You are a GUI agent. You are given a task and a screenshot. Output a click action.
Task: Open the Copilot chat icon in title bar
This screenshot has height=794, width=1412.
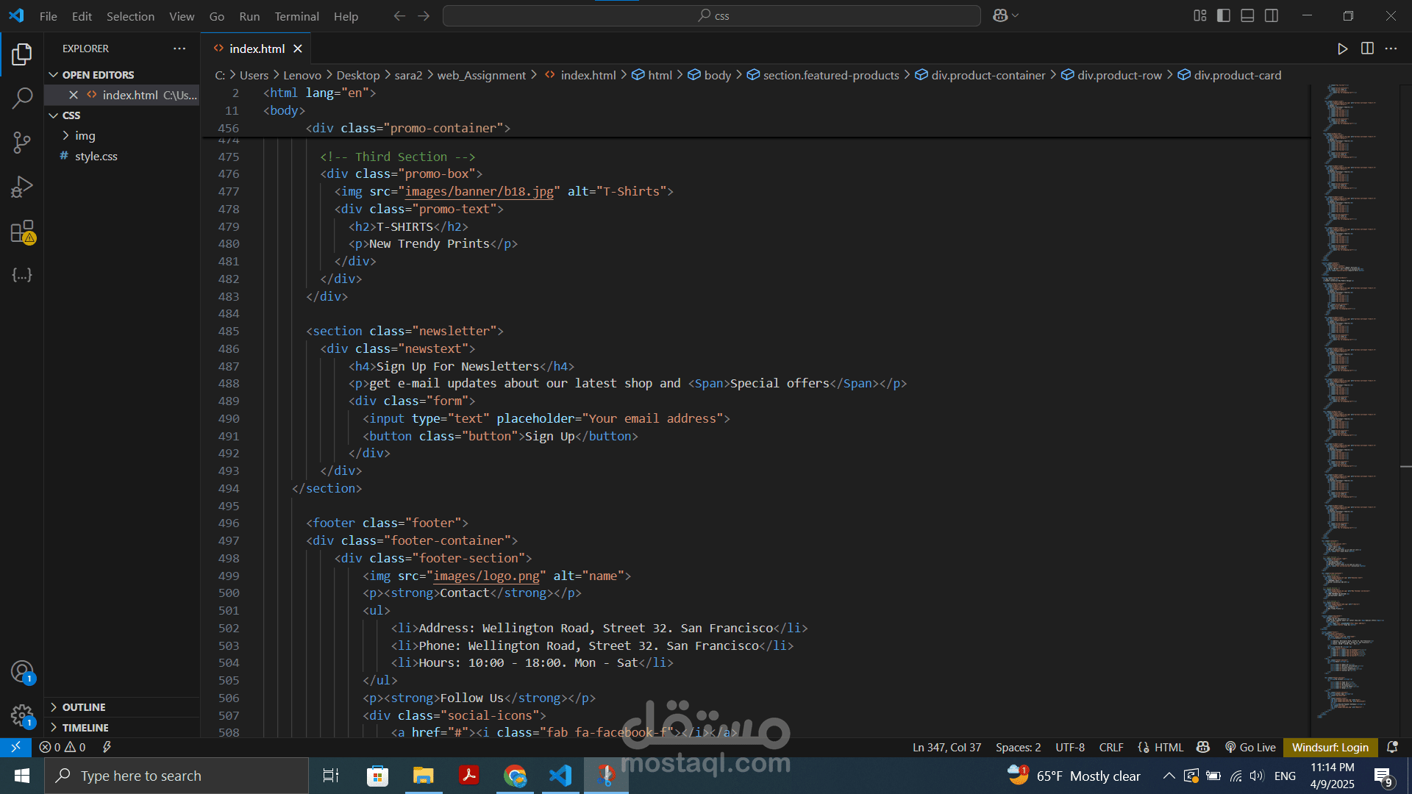click(1000, 15)
